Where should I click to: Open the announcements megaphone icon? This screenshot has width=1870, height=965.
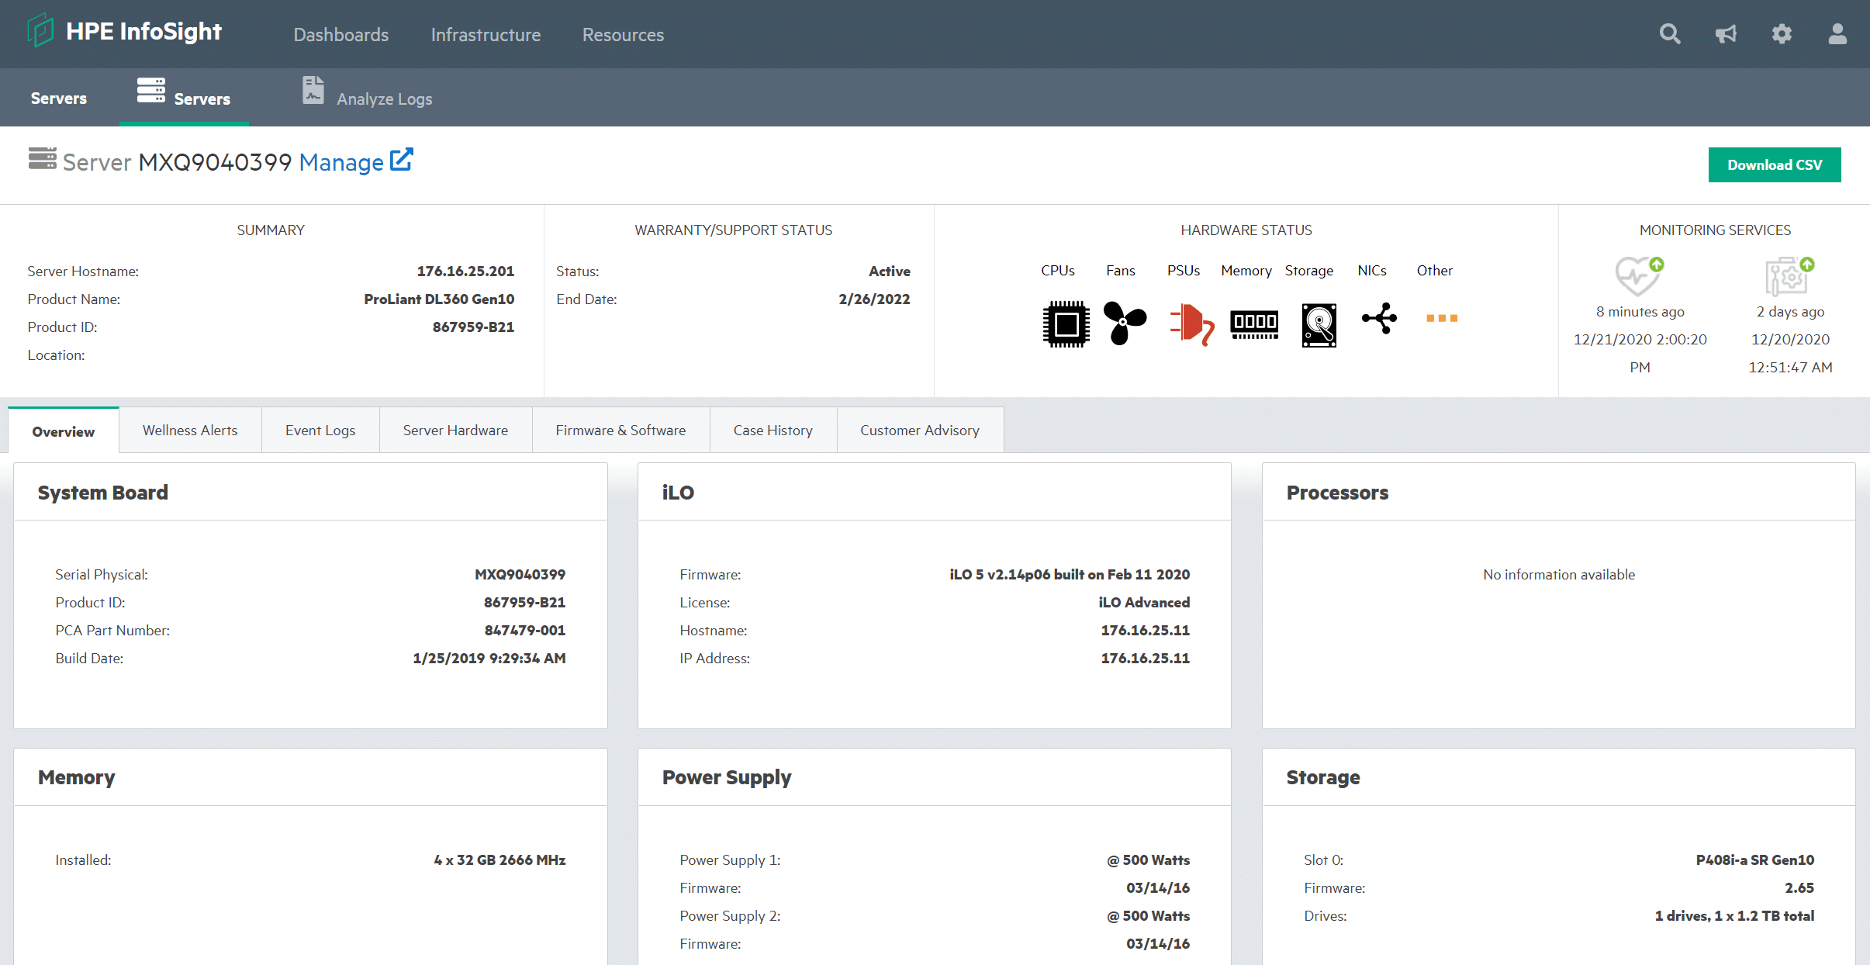[1726, 34]
